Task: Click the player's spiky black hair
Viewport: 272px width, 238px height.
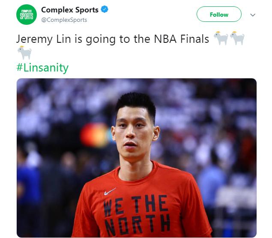Action: 136,104
